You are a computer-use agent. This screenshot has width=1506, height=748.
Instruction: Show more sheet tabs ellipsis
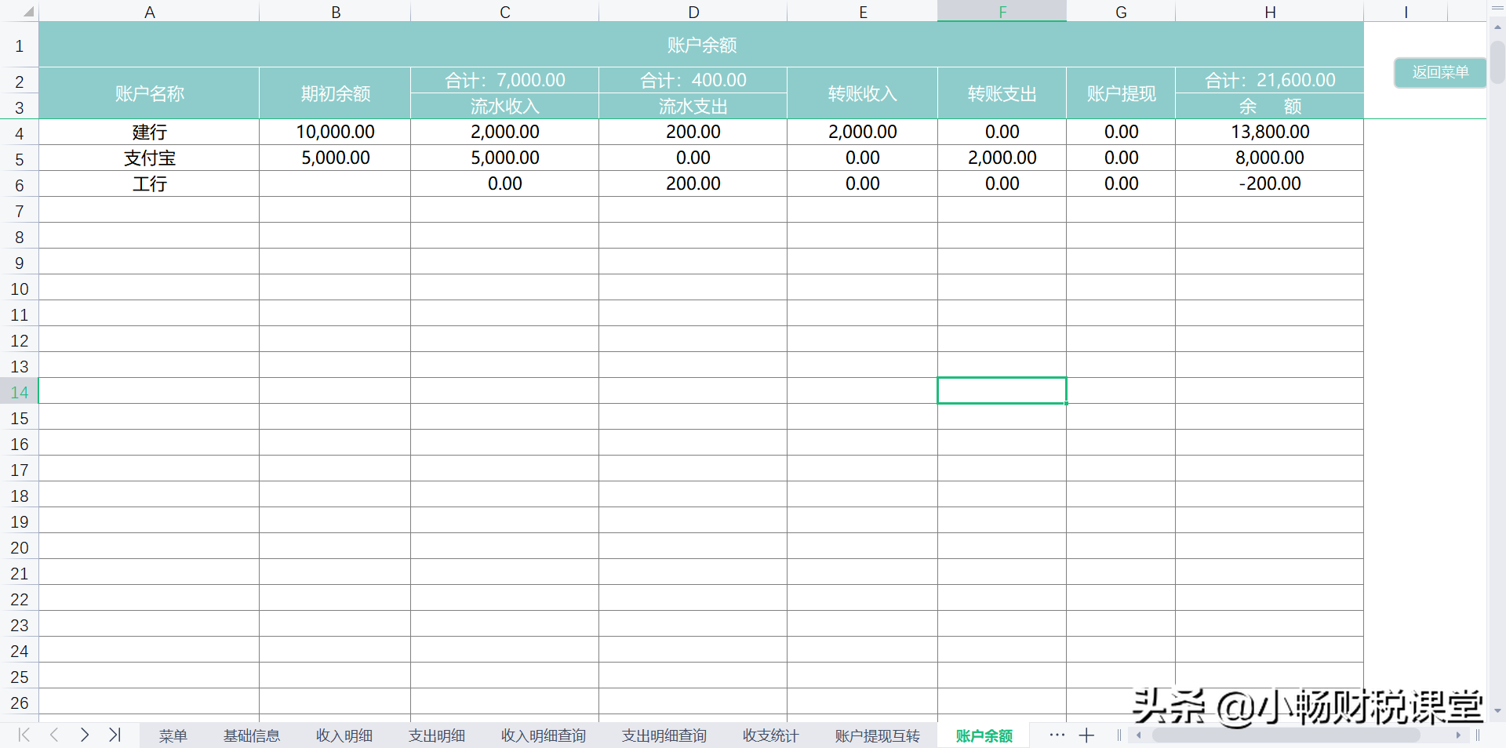(x=1057, y=735)
